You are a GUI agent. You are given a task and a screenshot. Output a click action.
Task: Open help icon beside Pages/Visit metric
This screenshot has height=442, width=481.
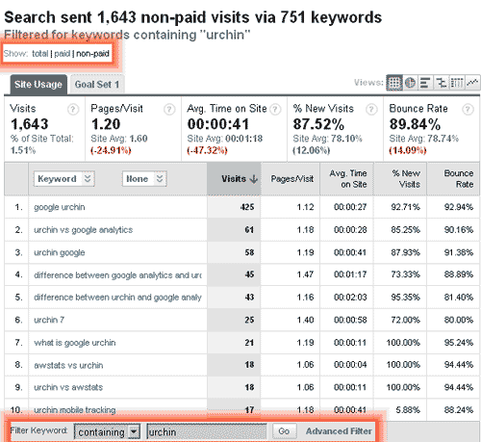pos(169,110)
